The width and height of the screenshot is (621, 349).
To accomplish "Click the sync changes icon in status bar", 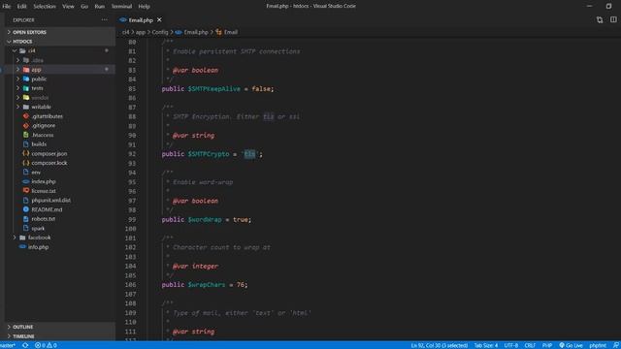I will tap(25, 345).
